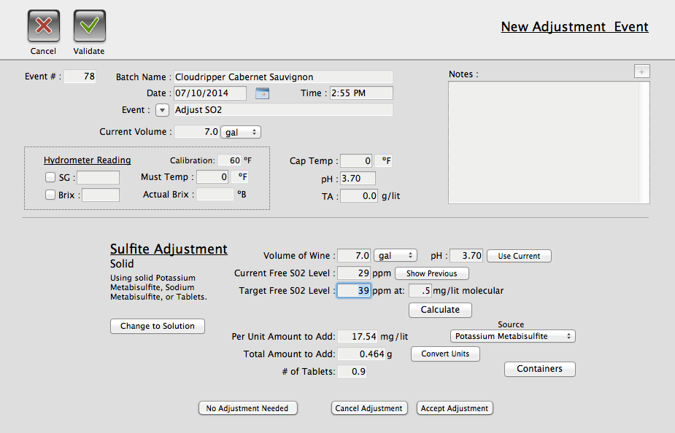Screen dimensions: 675x433
Task: Click the New Adjustment Event title
Action: (575, 27)
